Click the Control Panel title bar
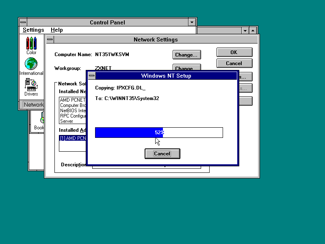 [107, 22]
